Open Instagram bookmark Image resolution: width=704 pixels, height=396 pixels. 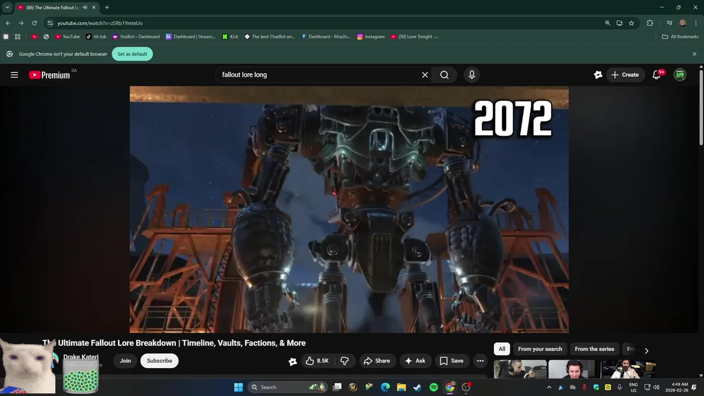point(371,37)
